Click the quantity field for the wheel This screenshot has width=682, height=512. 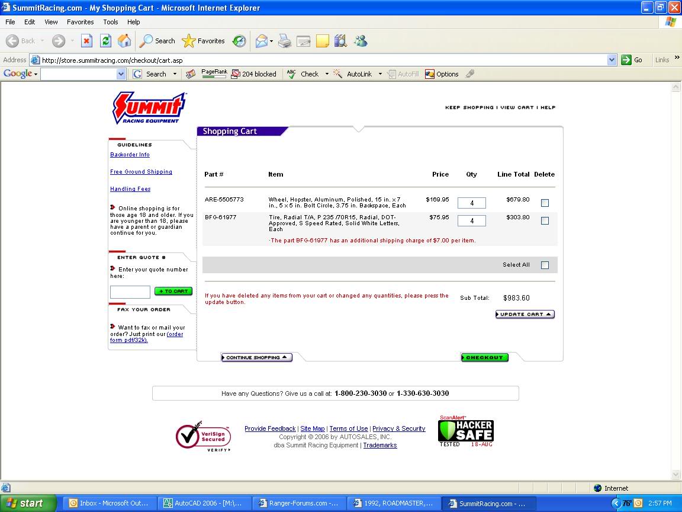[471, 203]
